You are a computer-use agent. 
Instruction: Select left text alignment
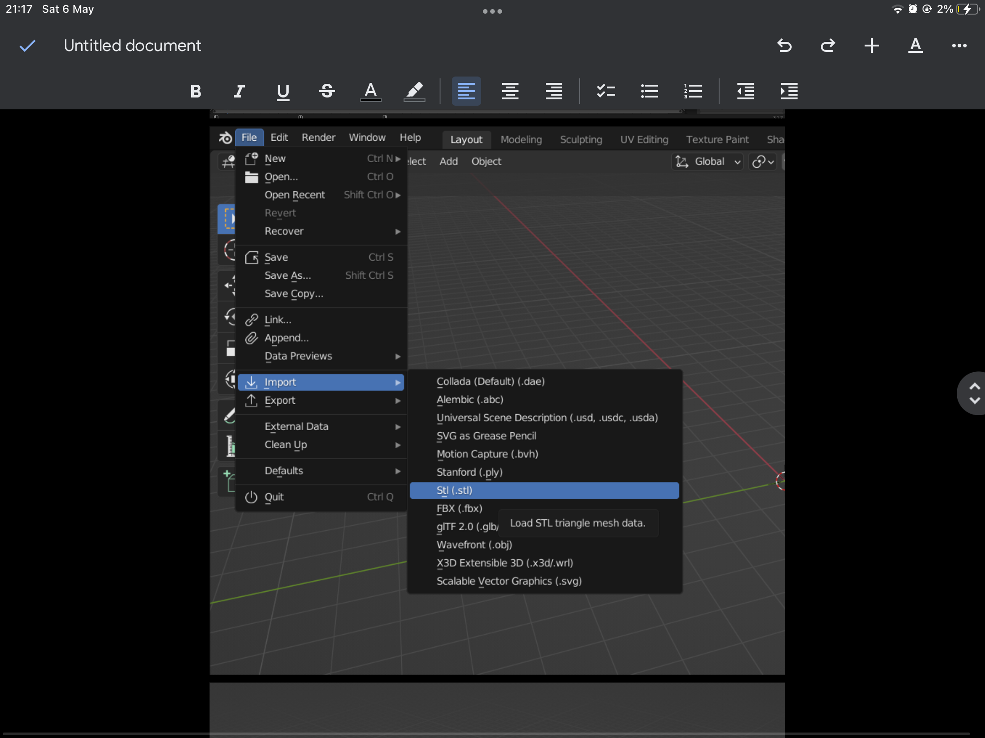(x=467, y=91)
